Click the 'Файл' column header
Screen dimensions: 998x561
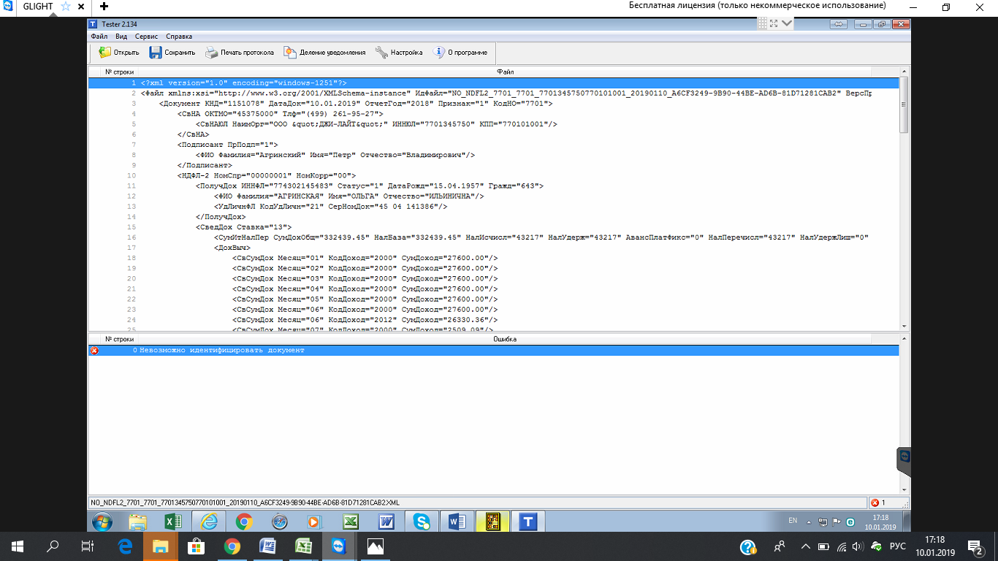coord(505,72)
